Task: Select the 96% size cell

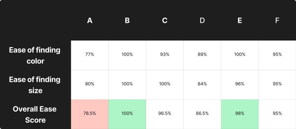Action: click(x=240, y=84)
